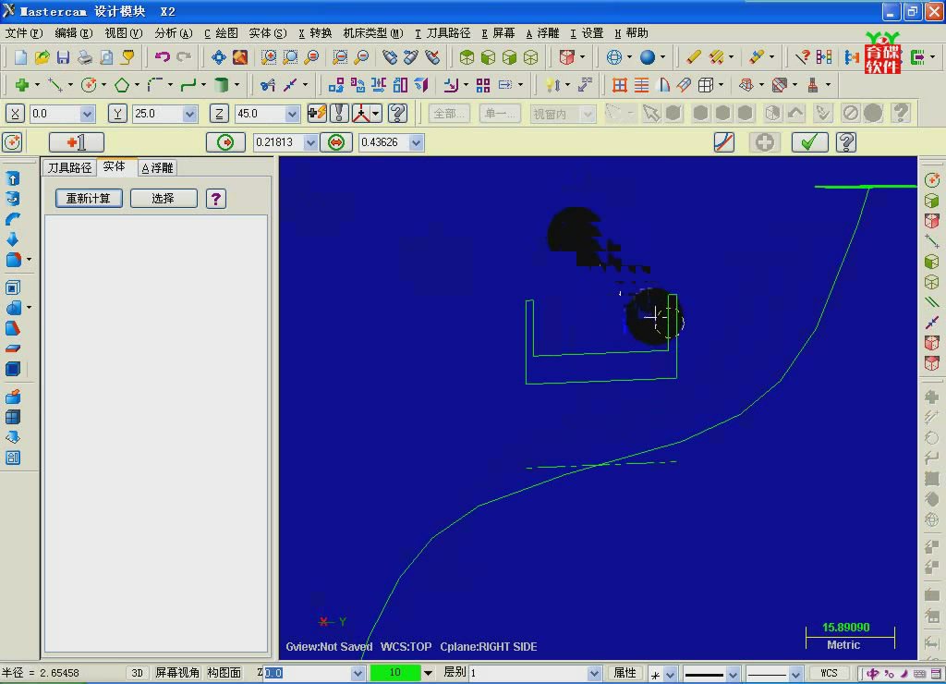This screenshot has height=684, width=946.
Task: Click the FastPoint icon beside Z field
Action: [317, 113]
